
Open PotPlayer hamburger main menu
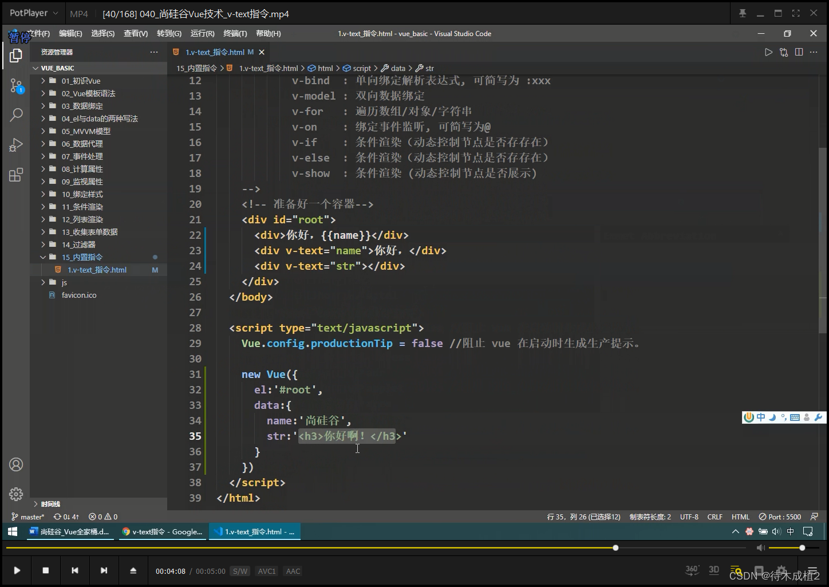[x=812, y=570]
